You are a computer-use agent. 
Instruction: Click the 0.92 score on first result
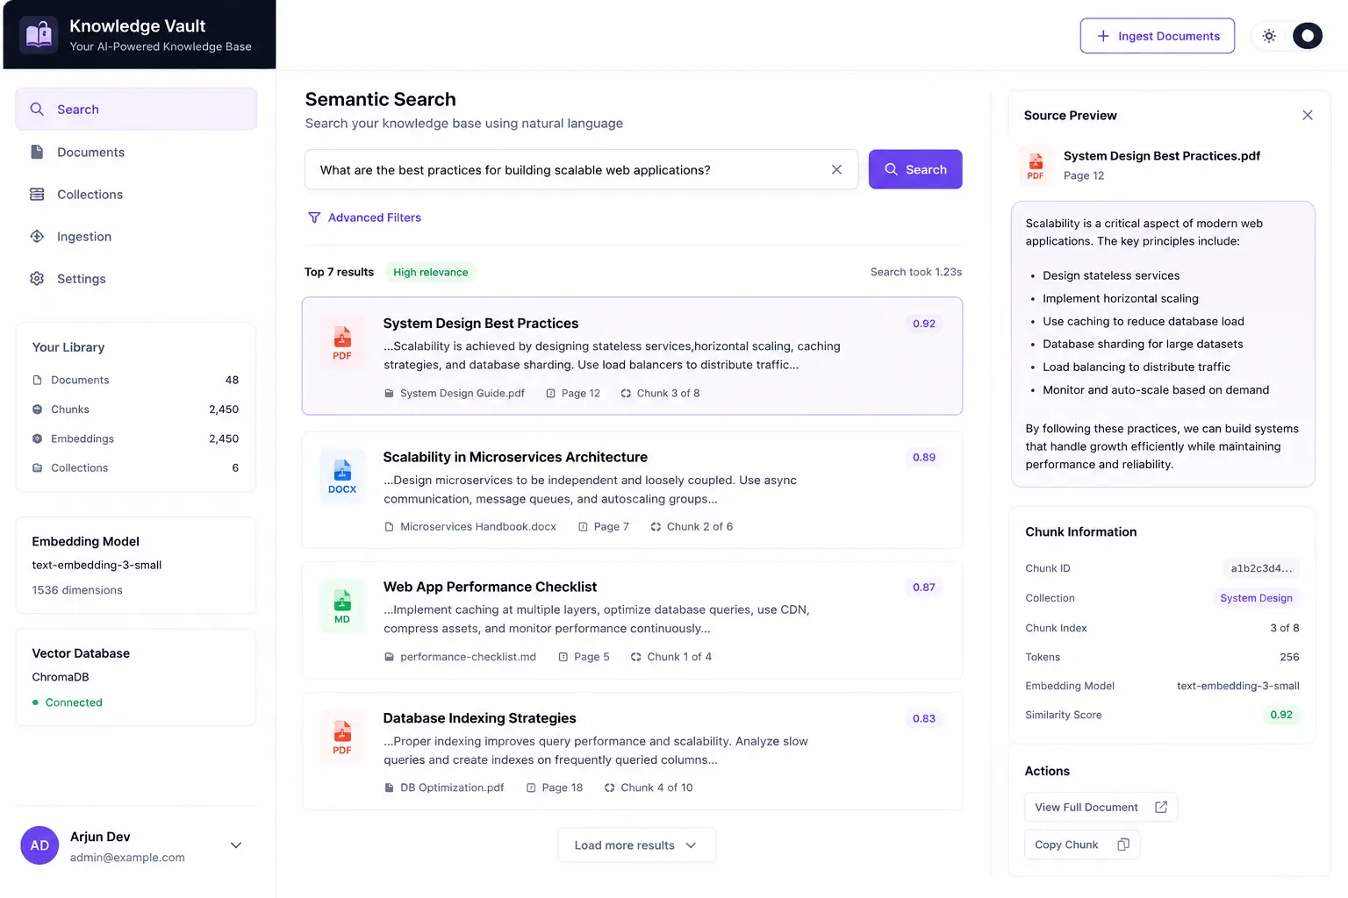coord(923,324)
